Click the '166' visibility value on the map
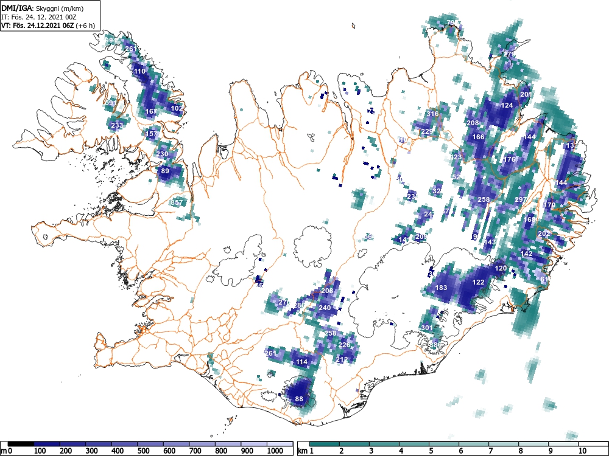609x456 pixels. point(479,137)
